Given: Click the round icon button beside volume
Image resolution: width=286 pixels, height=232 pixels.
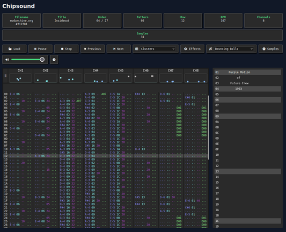Looking at the screenshot, I should (54, 60).
